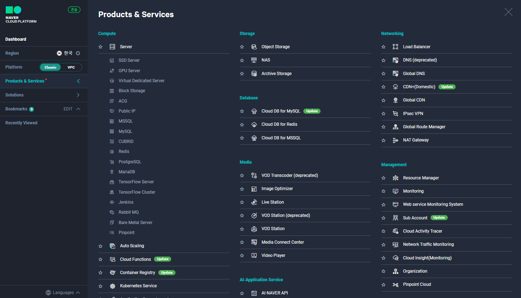Click the IPsec VPN icon
This screenshot has width=521, height=298.
(396, 114)
